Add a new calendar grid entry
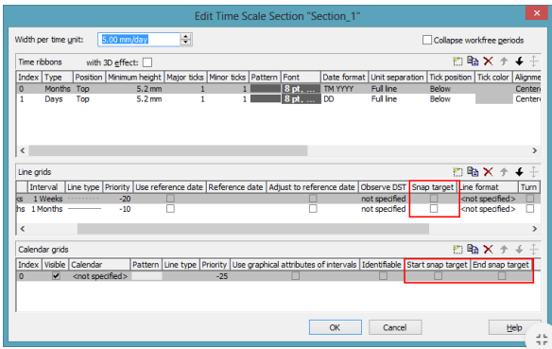Screen dimensions: 552x349 coord(457,250)
